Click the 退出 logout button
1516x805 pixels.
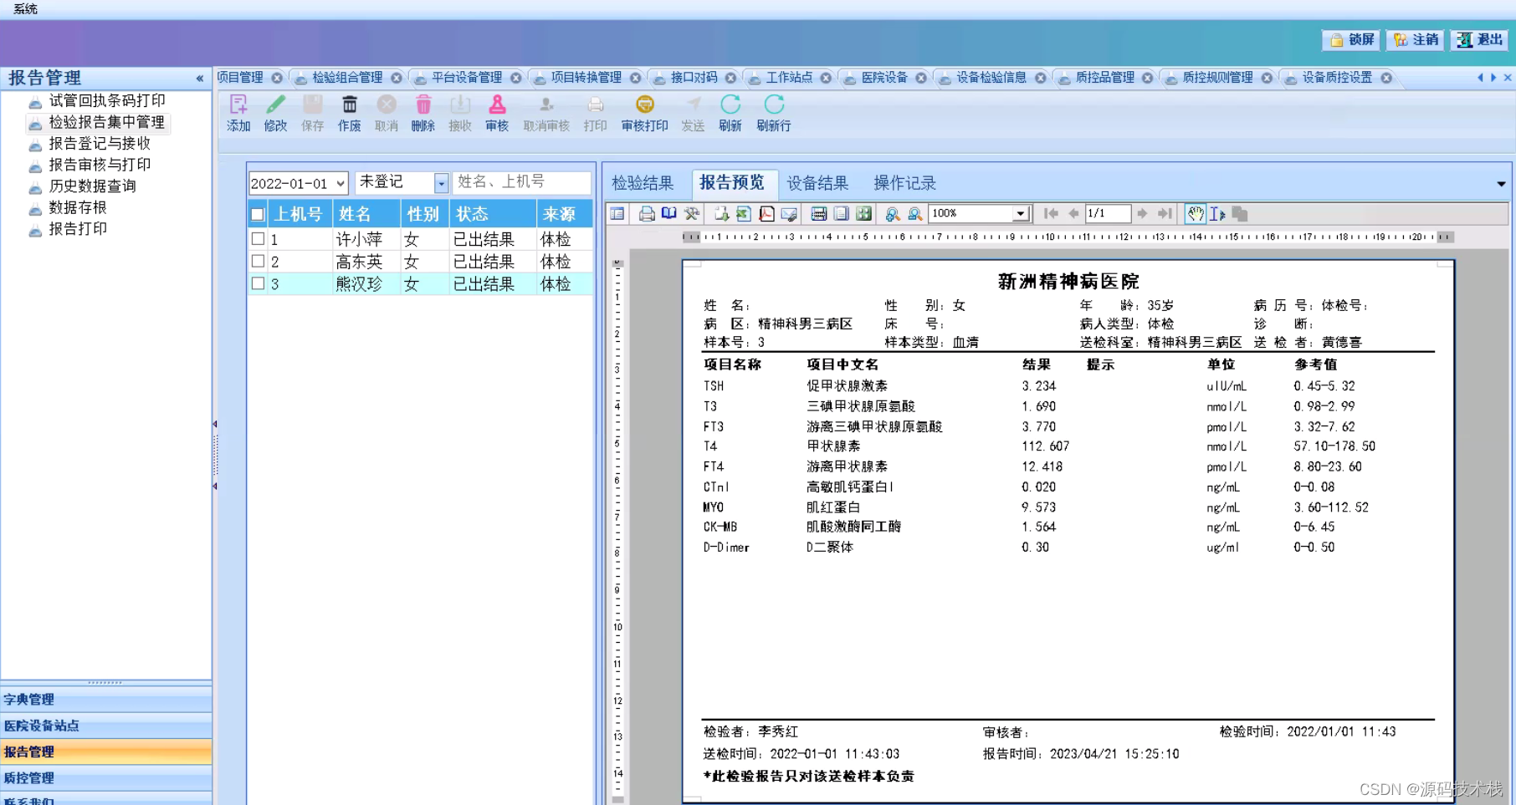(1478, 39)
